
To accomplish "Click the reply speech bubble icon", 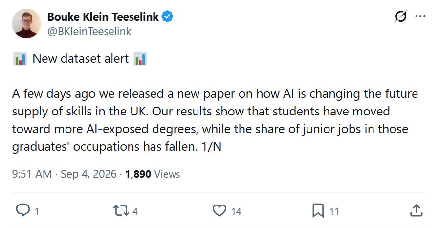I will tap(22, 210).
